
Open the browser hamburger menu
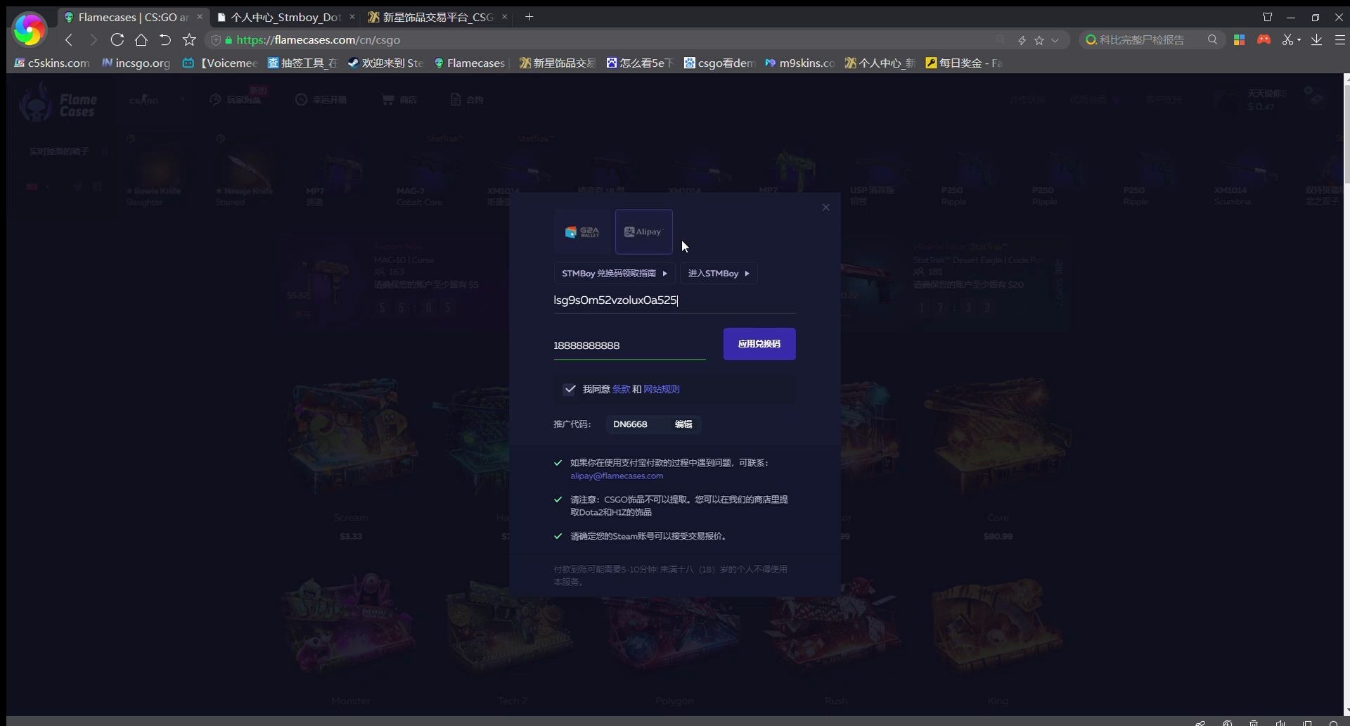pyautogui.click(x=1339, y=40)
